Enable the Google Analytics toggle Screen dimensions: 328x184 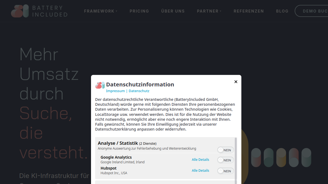(x=225, y=160)
